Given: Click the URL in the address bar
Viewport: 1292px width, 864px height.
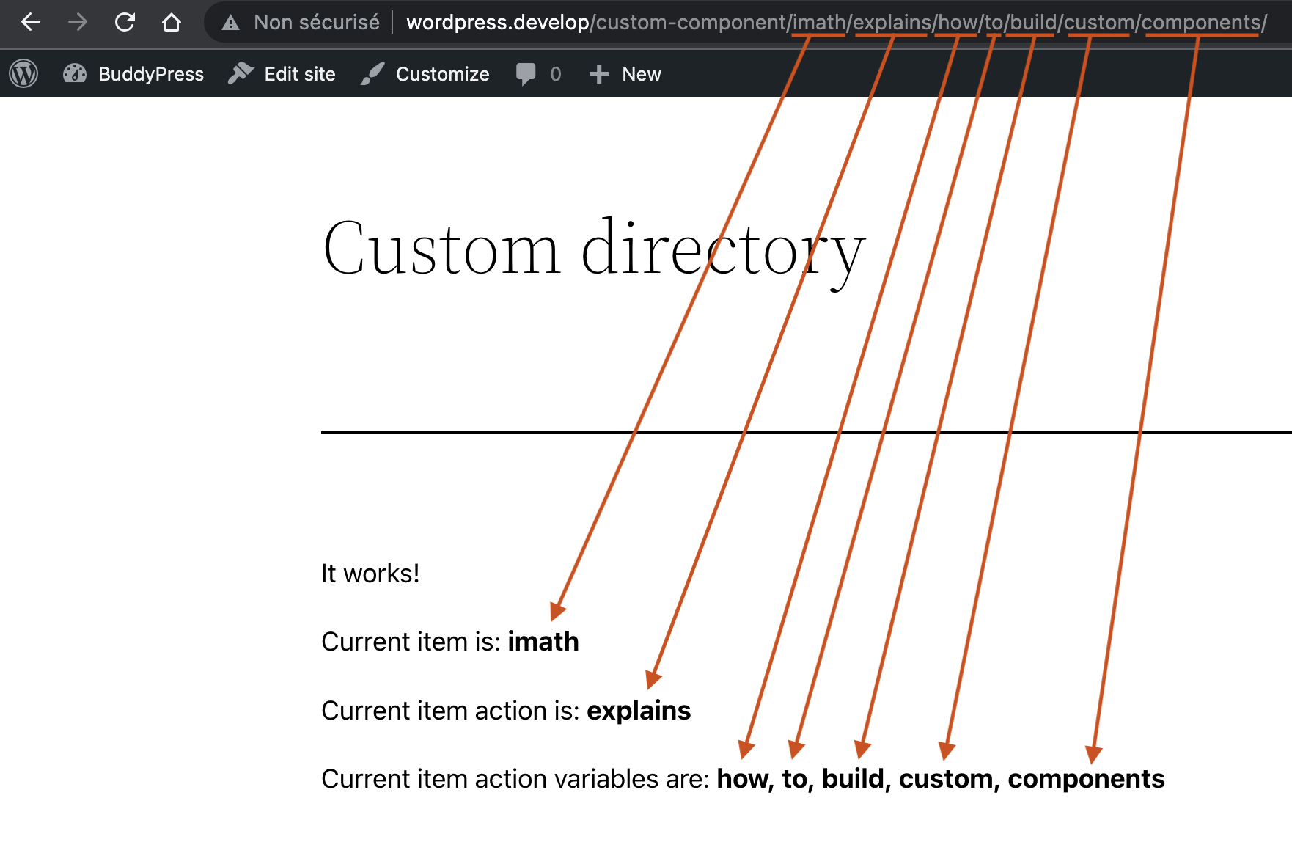Looking at the screenshot, I should point(837,23).
